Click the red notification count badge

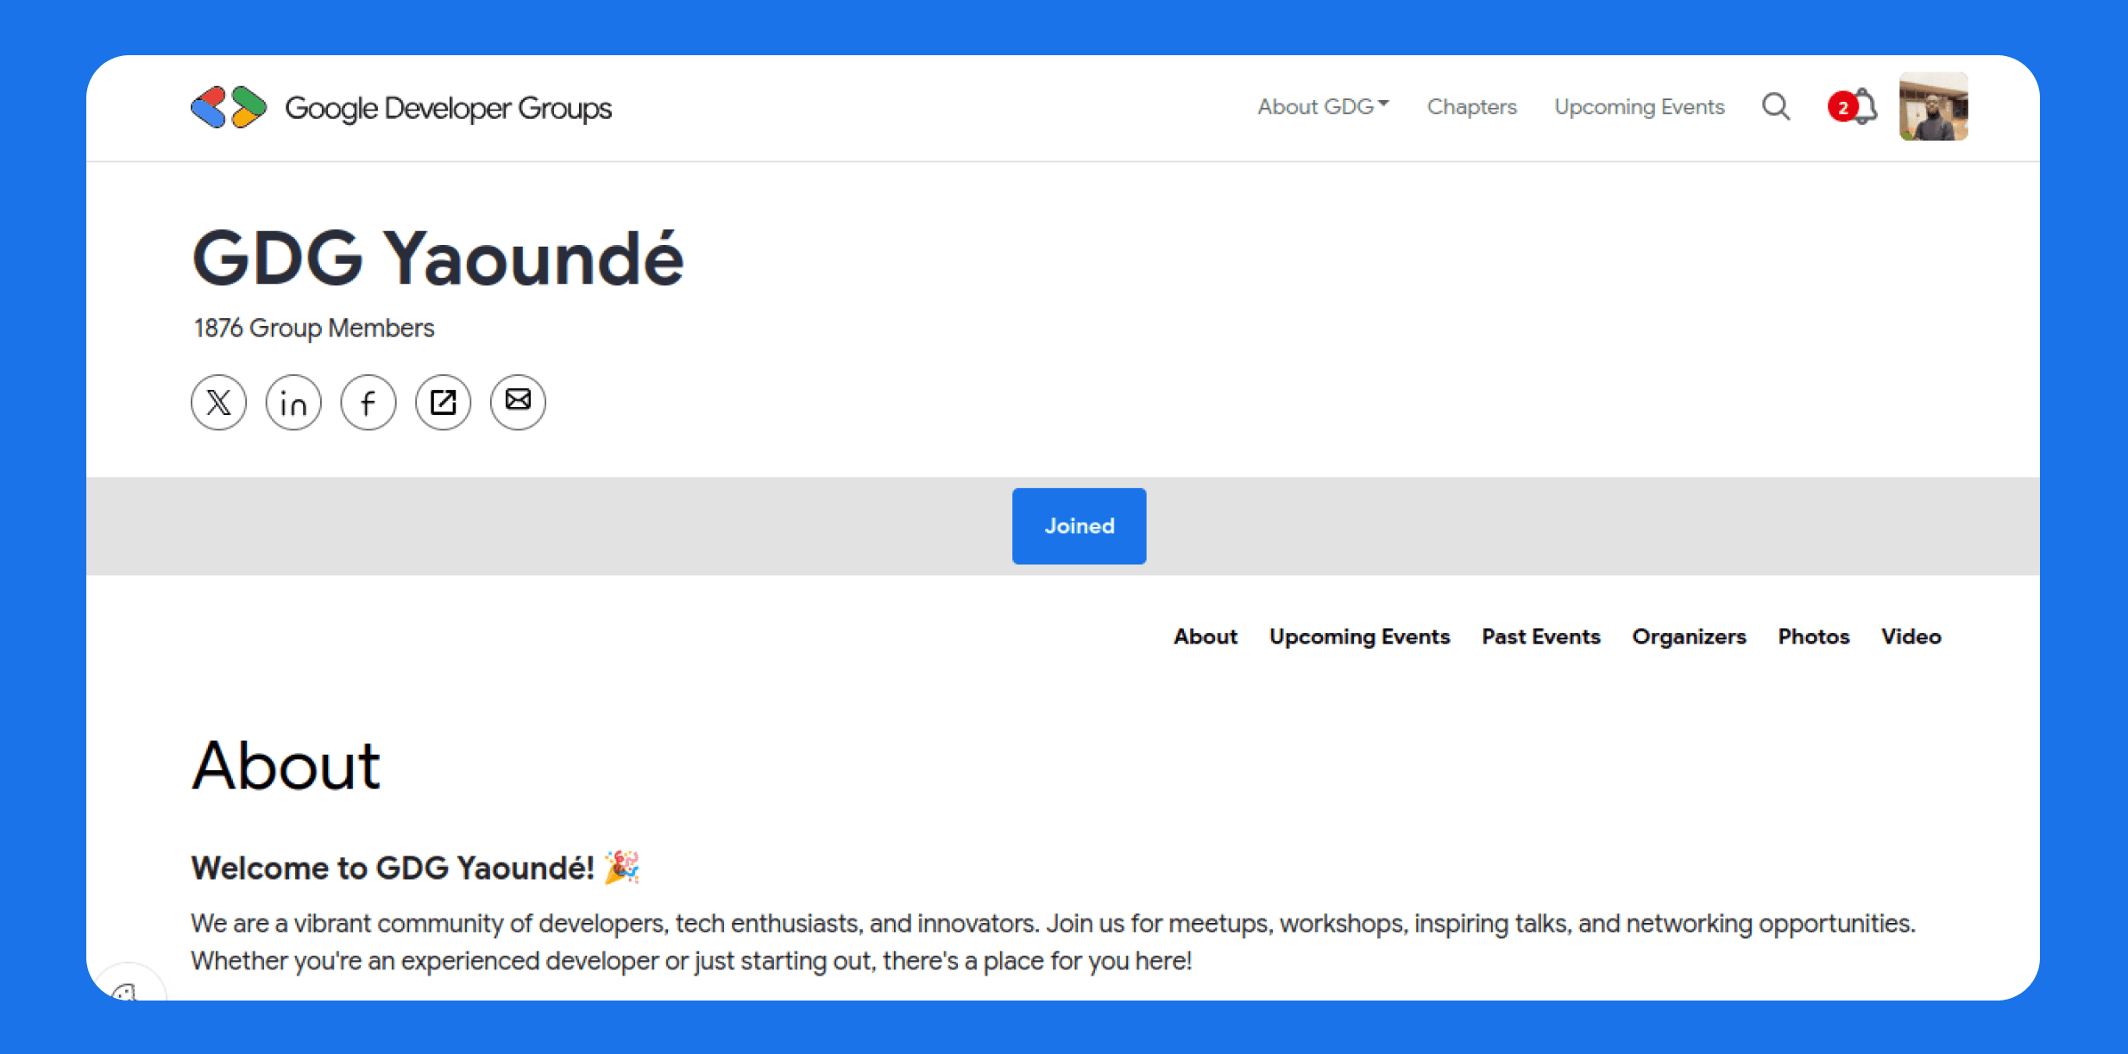click(1842, 108)
